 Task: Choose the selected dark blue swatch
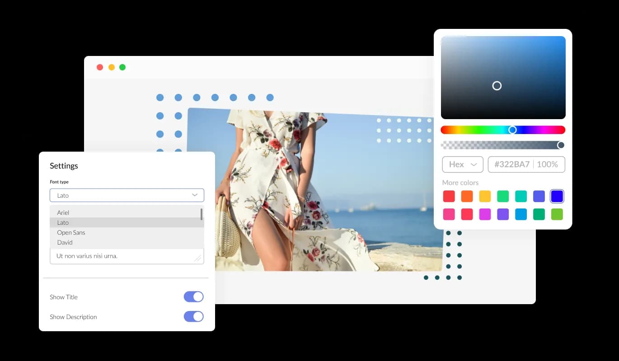coord(557,196)
